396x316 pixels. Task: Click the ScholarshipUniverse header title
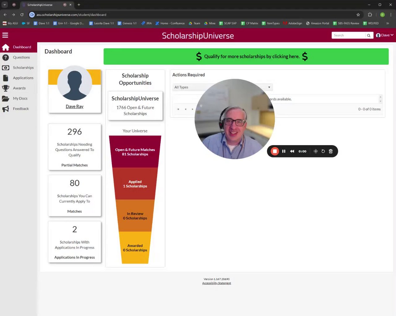click(x=198, y=36)
